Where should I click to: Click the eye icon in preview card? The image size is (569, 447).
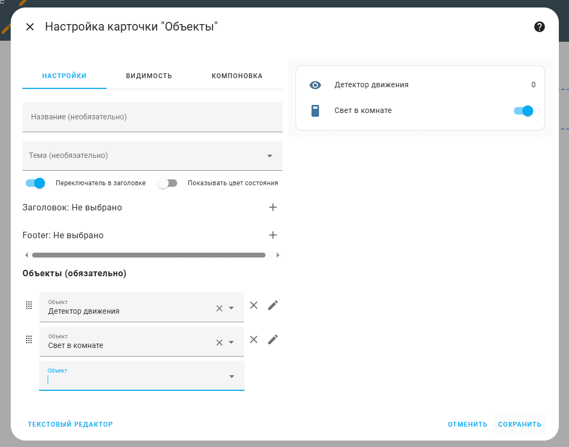tap(315, 85)
